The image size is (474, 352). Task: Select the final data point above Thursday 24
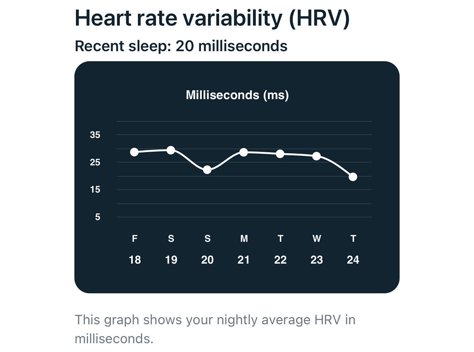pos(353,177)
